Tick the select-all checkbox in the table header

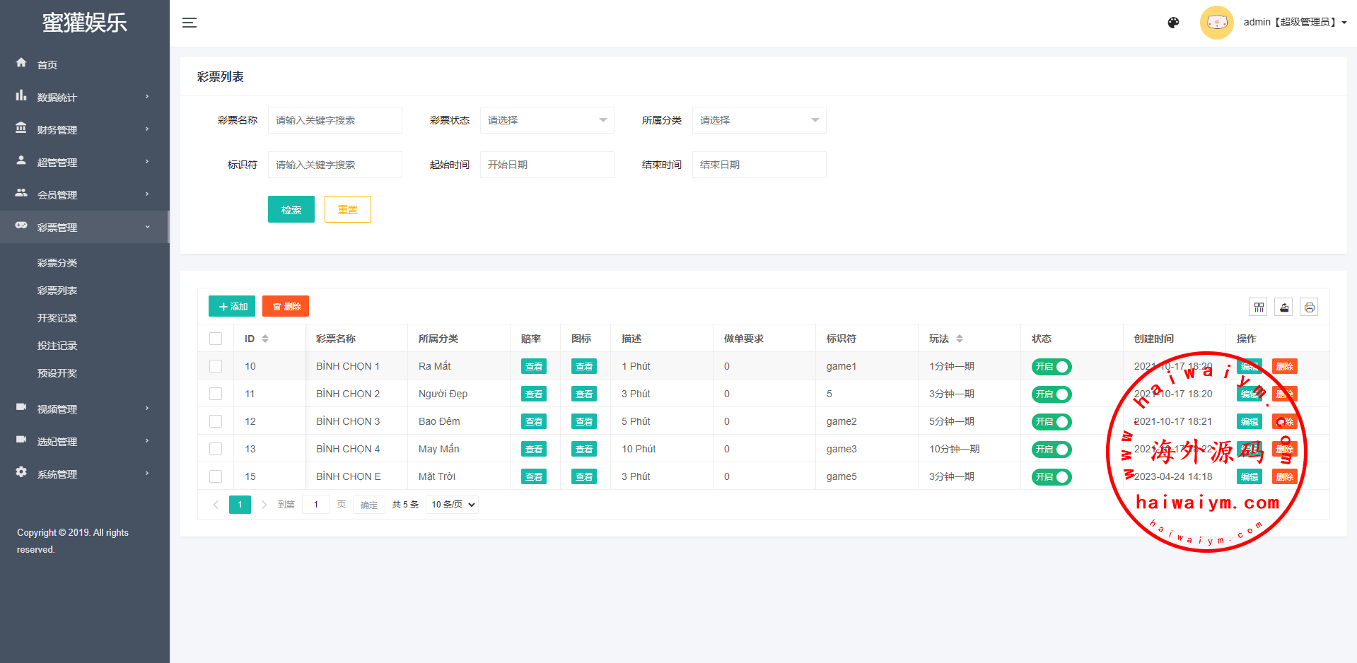pos(216,339)
